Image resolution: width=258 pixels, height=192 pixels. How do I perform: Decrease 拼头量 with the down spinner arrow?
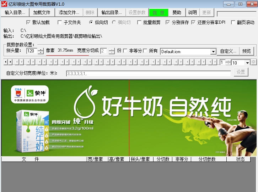pos(41,52)
